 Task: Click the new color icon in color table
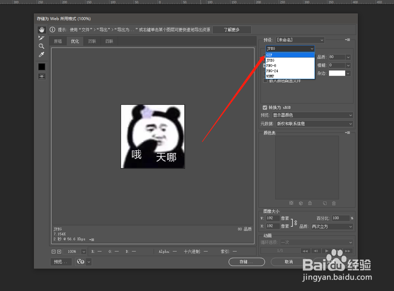(x=325, y=203)
